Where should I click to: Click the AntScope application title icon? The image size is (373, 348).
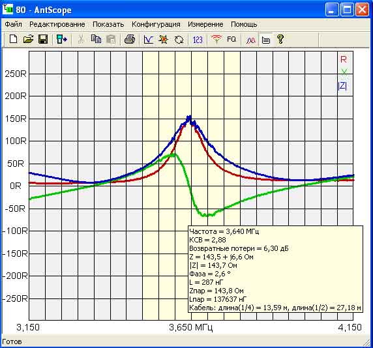tap(7, 10)
